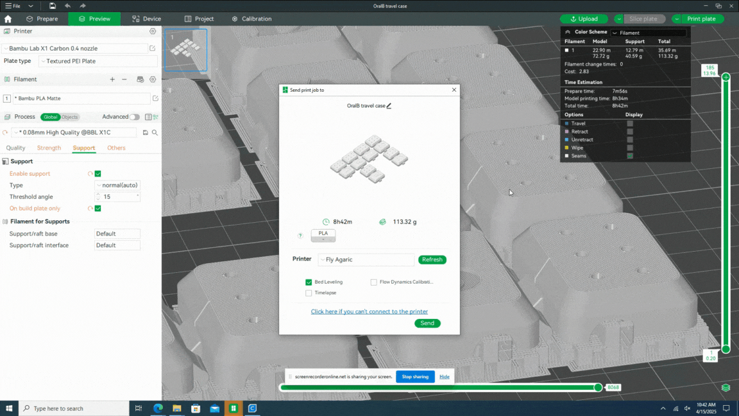Image resolution: width=739 pixels, height=416 pixels.
Task: Click the can't connect to printer link
Action: (369, 311)
